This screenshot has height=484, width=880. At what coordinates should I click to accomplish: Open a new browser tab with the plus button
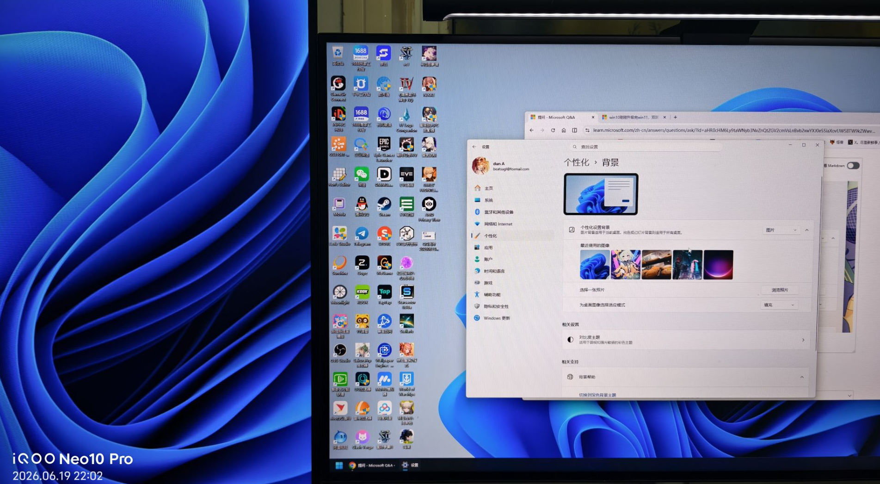coord(675,118)
